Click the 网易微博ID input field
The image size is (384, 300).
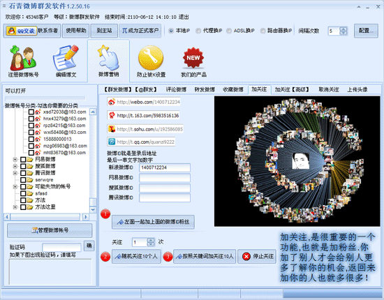tap(165, 178)
